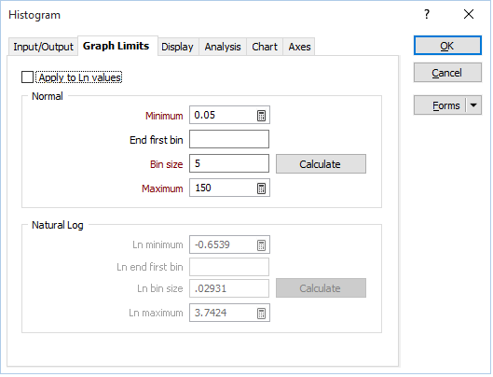Screen dimensions: 493x377
Task: Go to the Chart tab
Action: [x=265, y=47]
